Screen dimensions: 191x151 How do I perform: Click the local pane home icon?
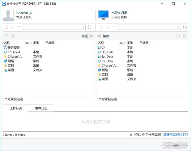tap(6, 27)
